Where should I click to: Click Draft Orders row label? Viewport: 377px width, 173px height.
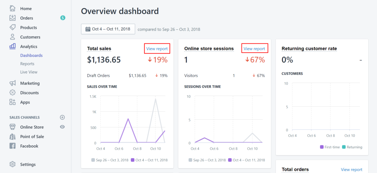pyautogui.click(x=98, y=76)
